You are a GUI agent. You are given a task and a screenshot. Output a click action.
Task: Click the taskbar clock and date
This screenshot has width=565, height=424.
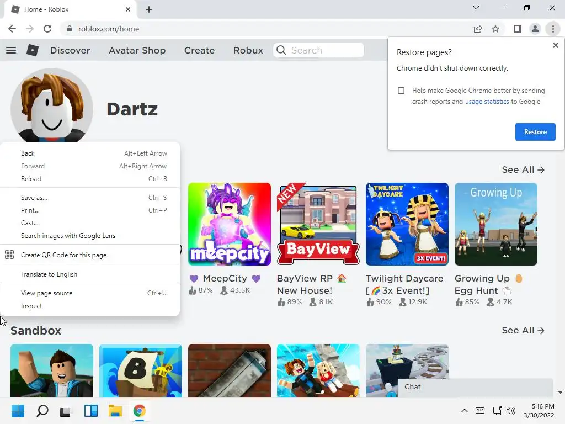[539, 411]
